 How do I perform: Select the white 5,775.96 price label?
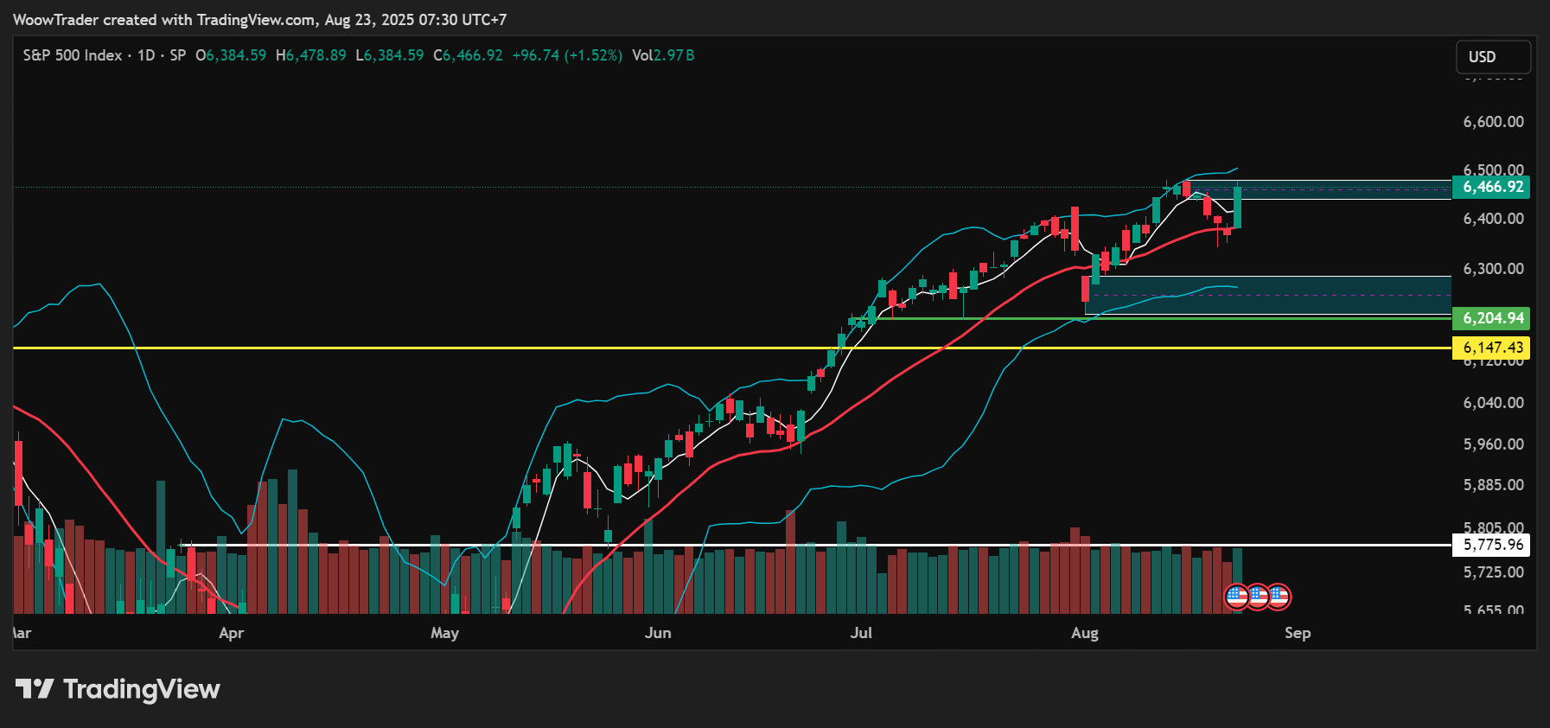(x=1491, y=545)
